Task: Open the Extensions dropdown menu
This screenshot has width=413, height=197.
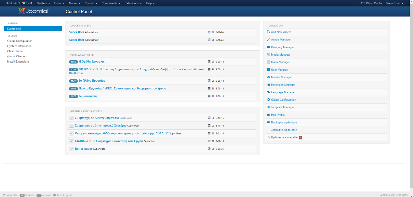Action: [133, 3]
